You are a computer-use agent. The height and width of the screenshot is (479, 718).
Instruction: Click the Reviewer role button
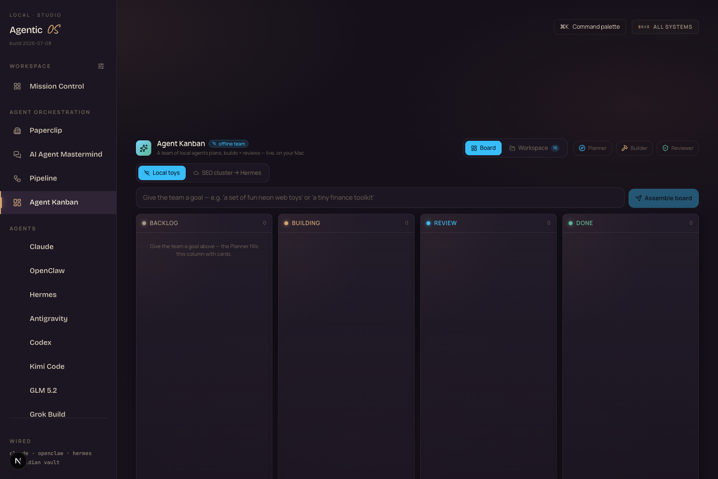pyautogui.click(x=678, y=148)
